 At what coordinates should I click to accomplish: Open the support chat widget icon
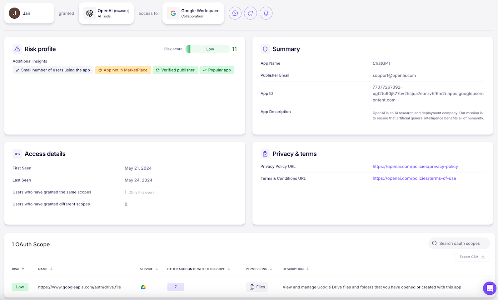(489, 288)
